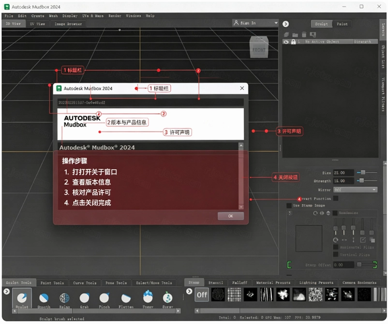Select the Flatten brush tool
388x324 pixels.
coord(126,298)
